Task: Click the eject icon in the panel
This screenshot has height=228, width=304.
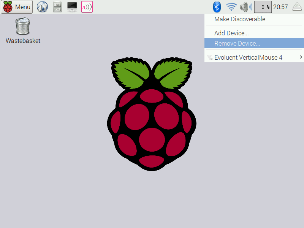Action: pyautogui.click(x=297, y=7)
